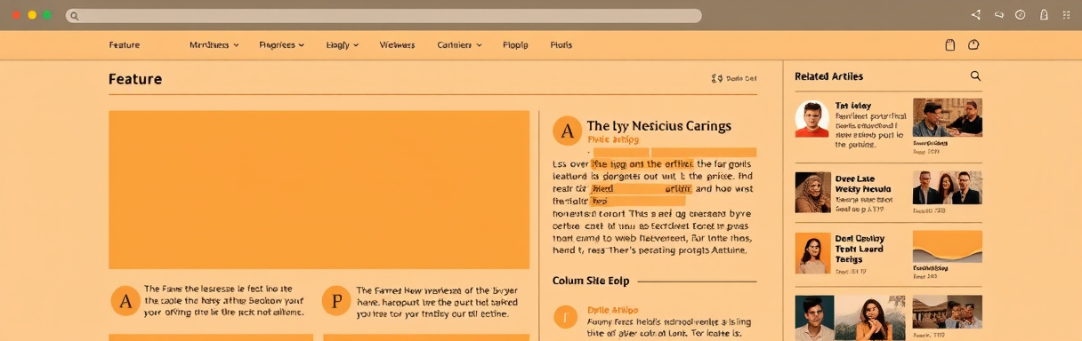Screen dimensions: 1082x341
Task: Open related article "Dvee Late Wekty Nesula"
Action: coord(862,184)
